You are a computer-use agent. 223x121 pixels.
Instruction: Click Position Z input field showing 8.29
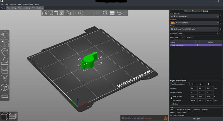210,88
